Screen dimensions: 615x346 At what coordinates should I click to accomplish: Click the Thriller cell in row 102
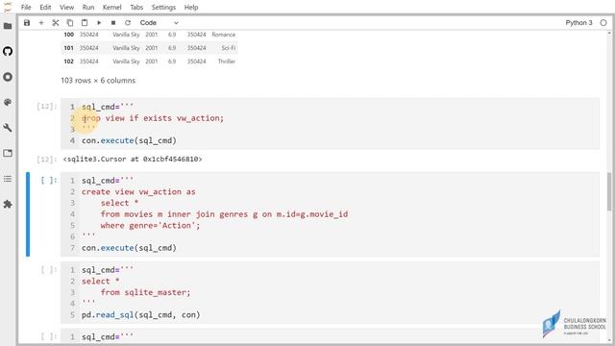pos(227,62)
